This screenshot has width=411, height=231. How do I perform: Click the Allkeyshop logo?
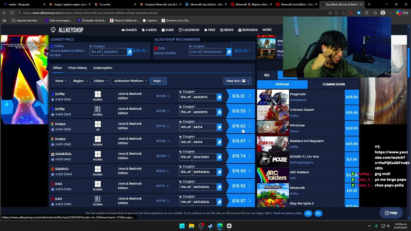tap(67, 30)
